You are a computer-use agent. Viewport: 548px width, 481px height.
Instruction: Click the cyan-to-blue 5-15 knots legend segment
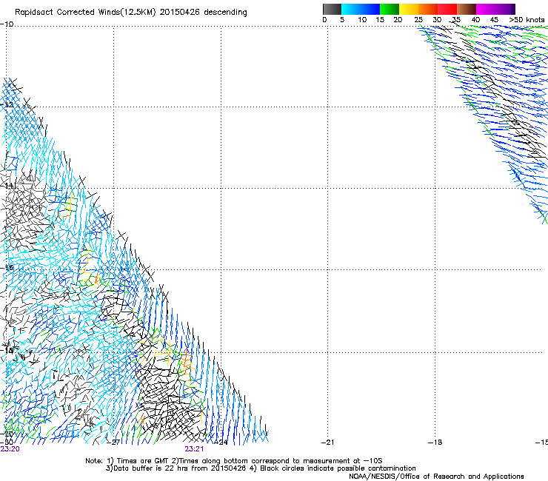(x=361, y=9)
